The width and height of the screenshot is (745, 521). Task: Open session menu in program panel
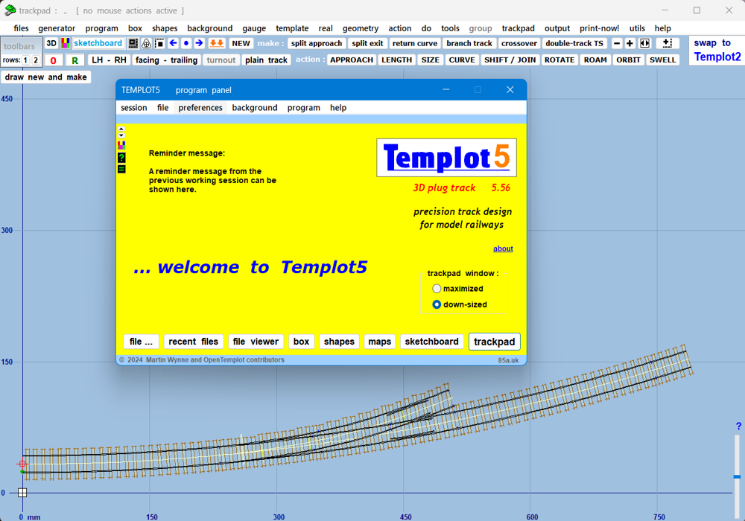(133, 108)
